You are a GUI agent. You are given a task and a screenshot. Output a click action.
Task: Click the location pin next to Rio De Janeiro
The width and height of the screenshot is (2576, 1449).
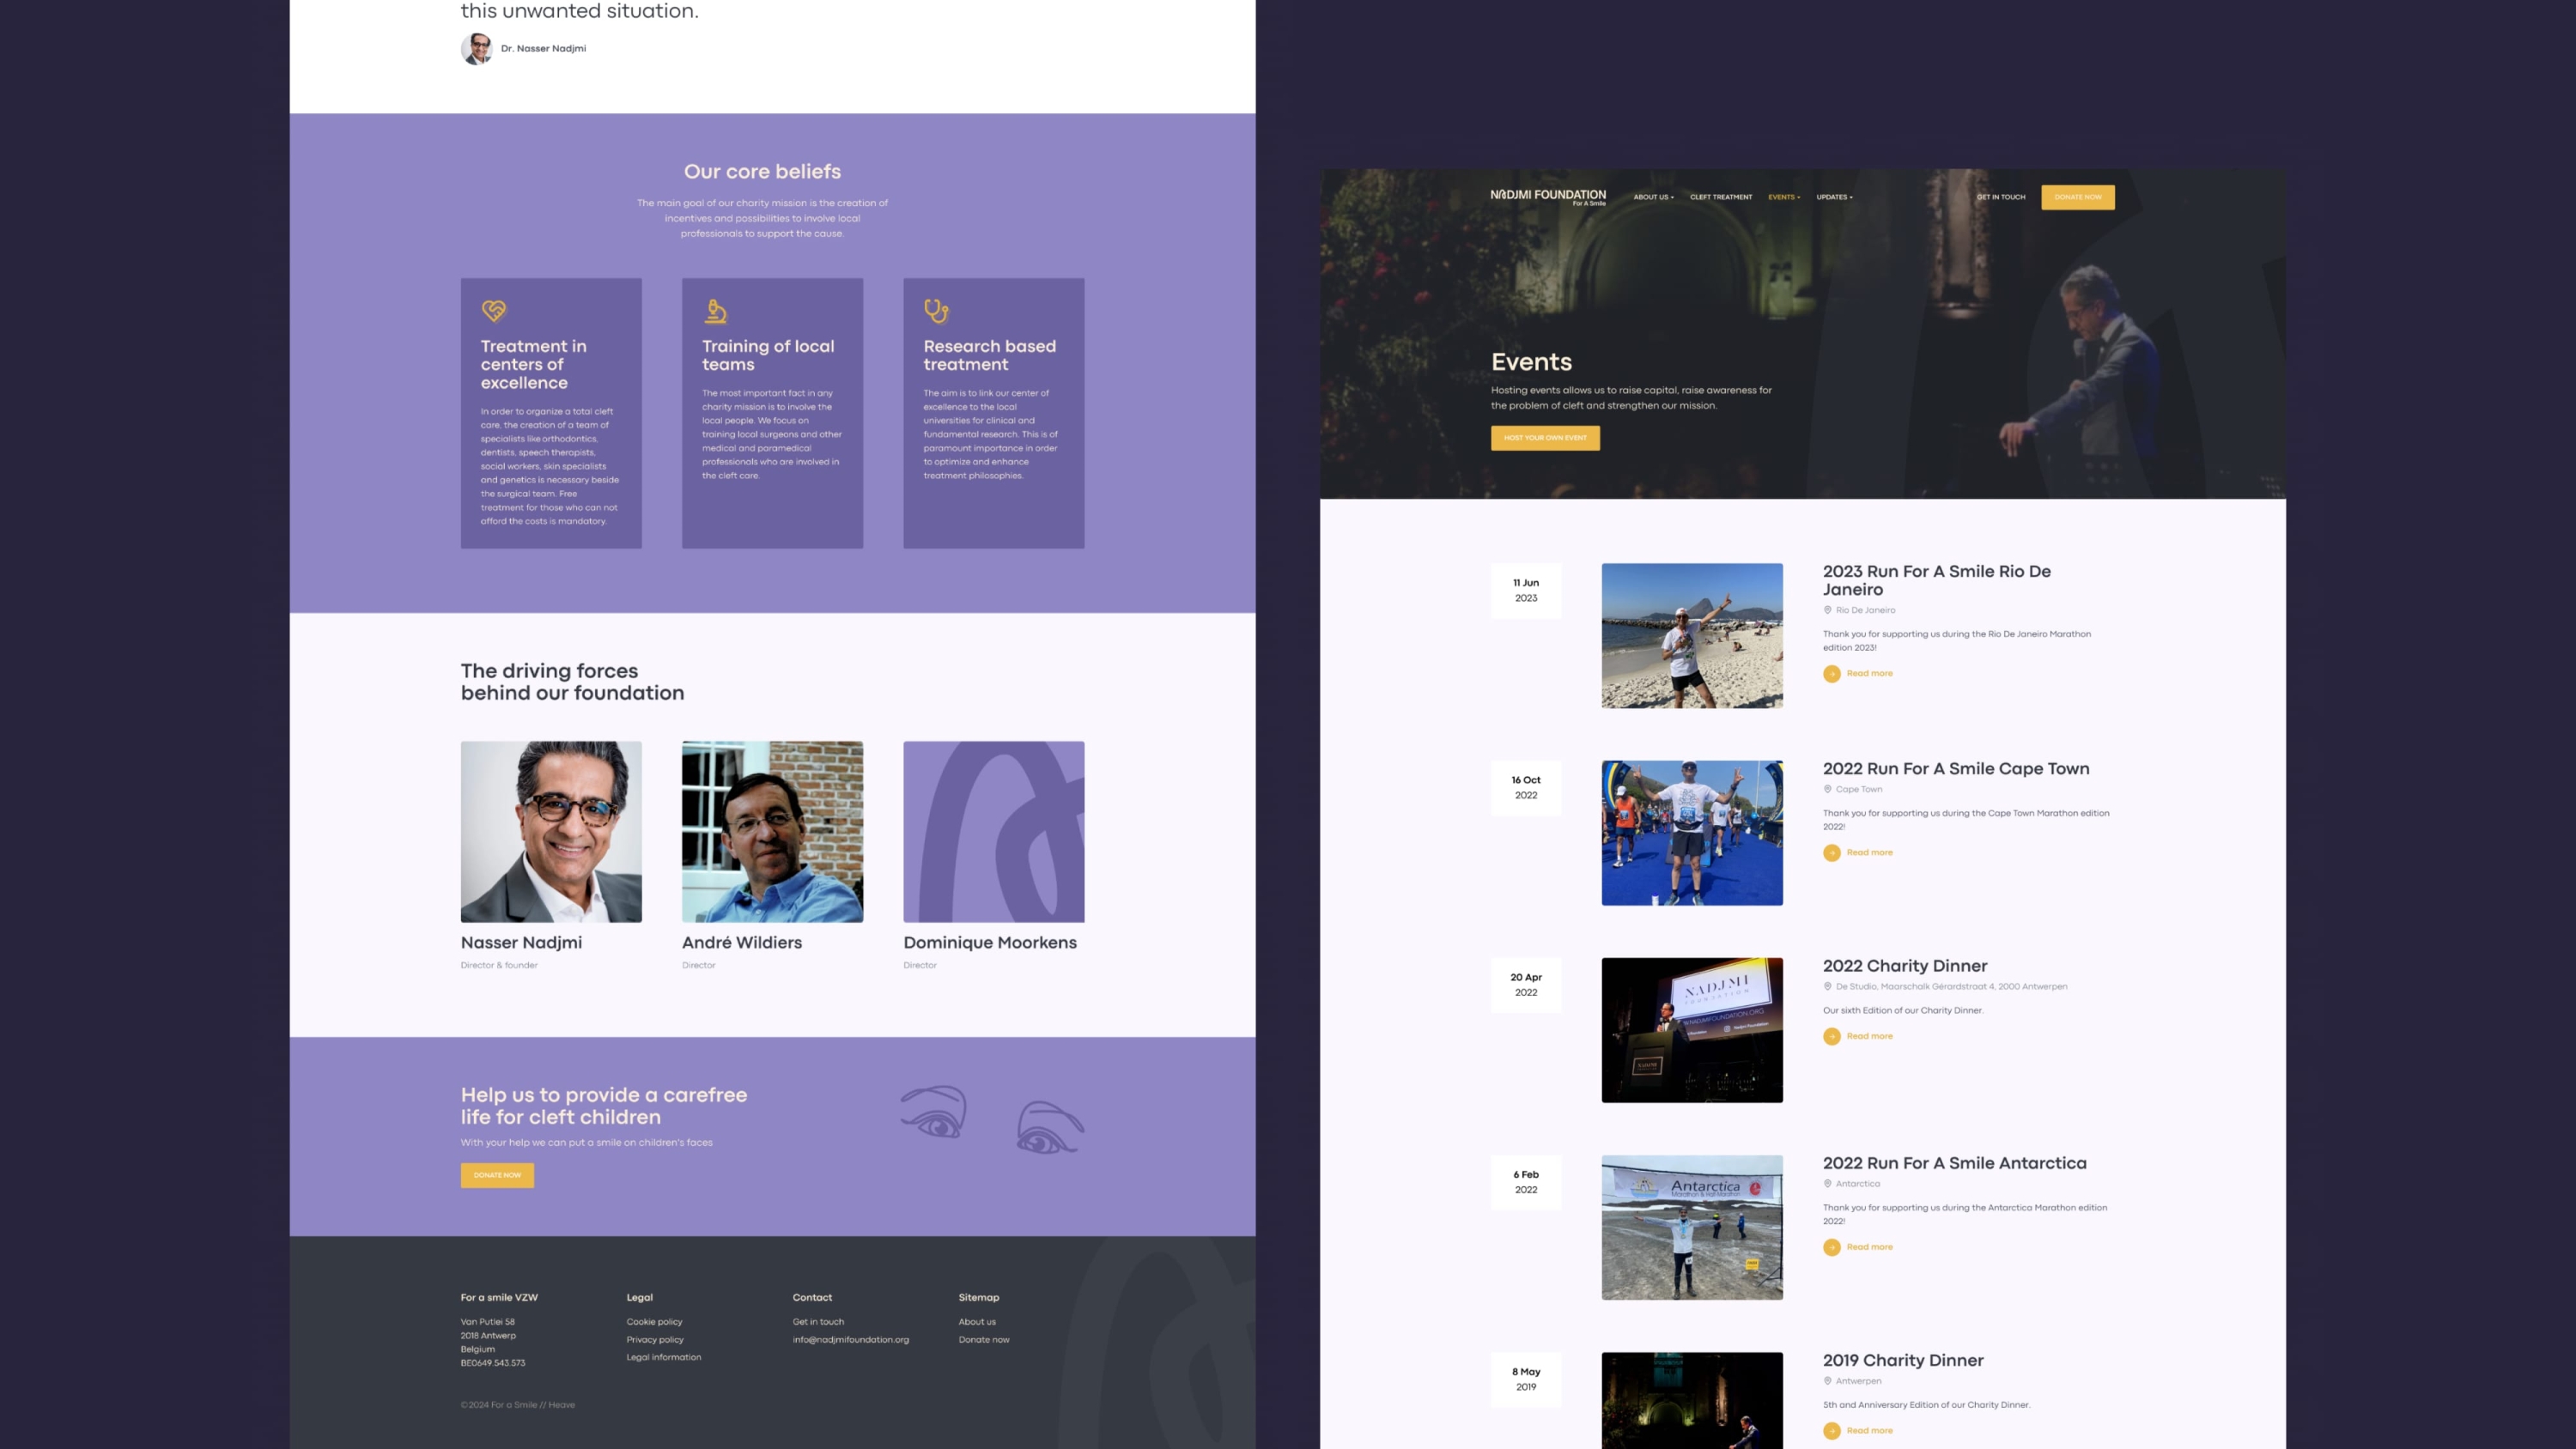click(x=1827, y=610)
